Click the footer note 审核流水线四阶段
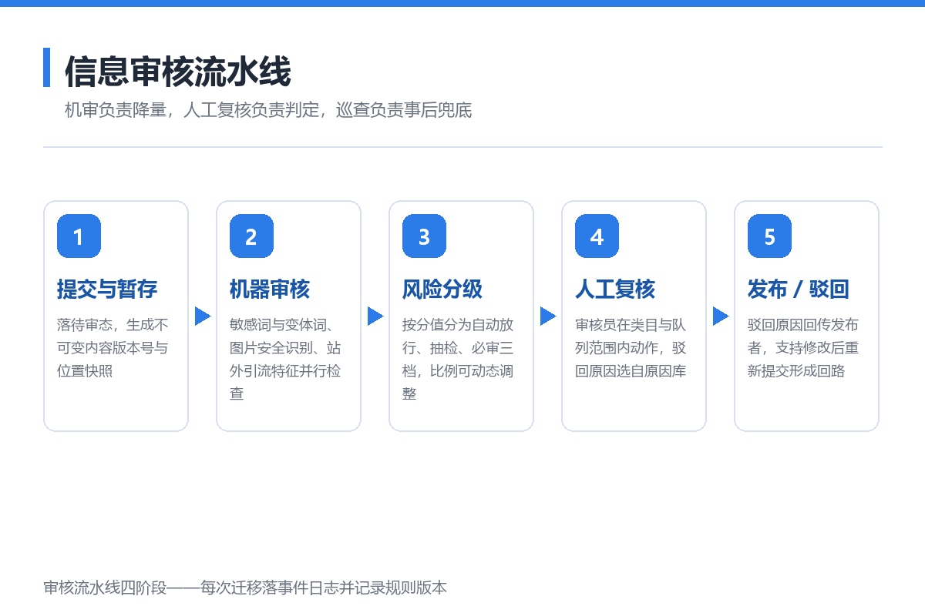The width and height of the screenshot is (925, 616). [x=245, y=588]
